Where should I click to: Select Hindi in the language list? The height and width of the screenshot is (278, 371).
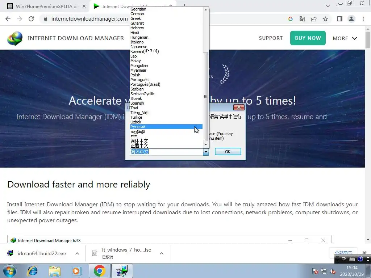point(166,33)
